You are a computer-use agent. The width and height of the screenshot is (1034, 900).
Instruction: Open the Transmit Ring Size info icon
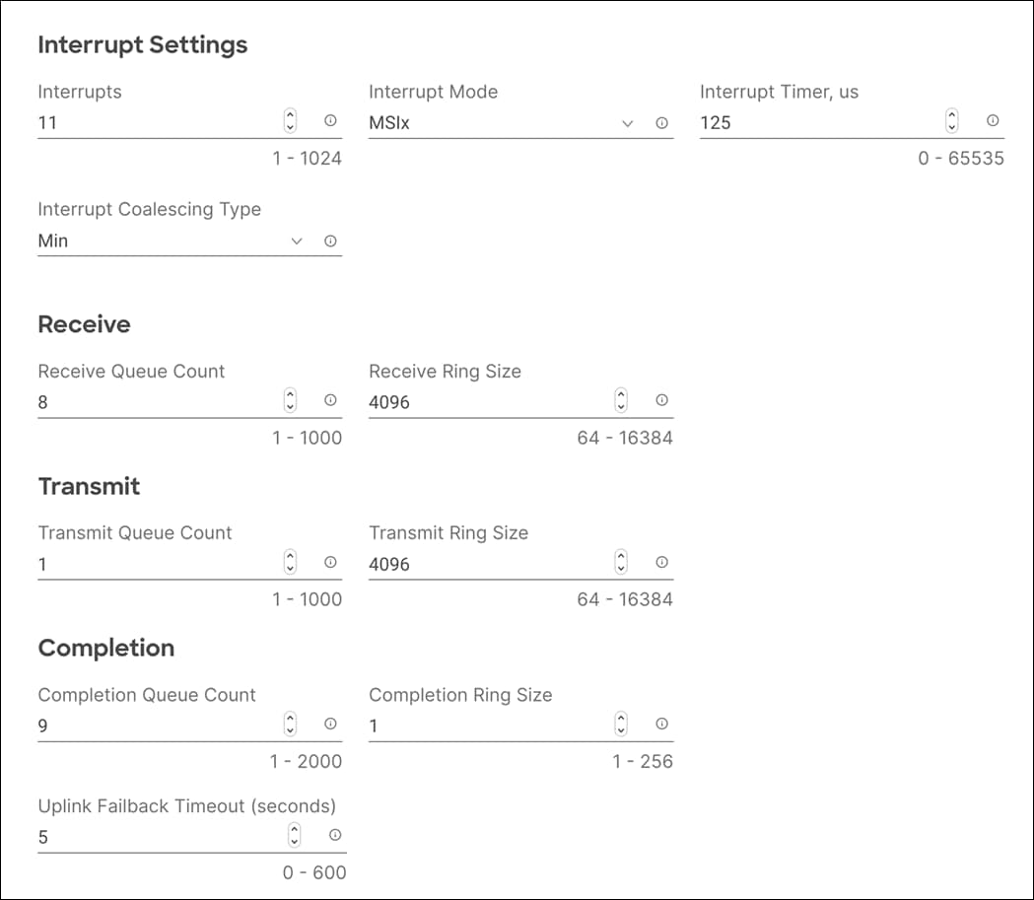(662, 563)
